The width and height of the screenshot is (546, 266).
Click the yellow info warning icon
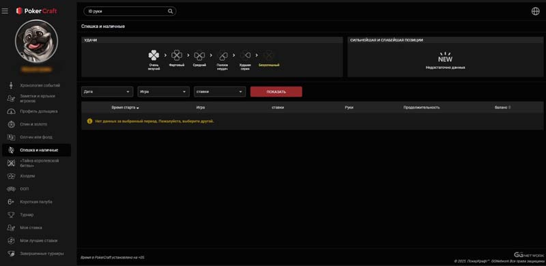pyautogui.click(x=89, y=121)
